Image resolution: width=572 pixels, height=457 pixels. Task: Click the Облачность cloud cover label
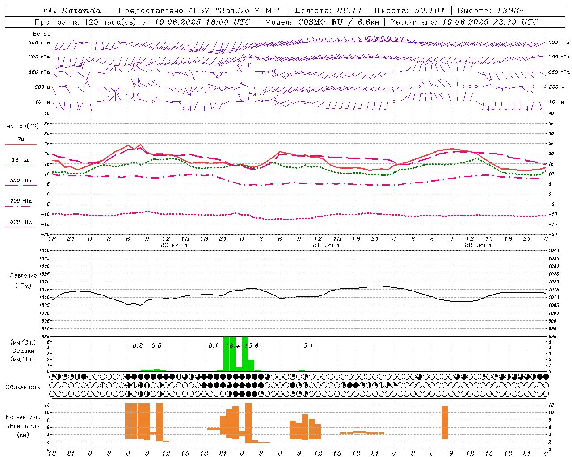pos(23,387)
